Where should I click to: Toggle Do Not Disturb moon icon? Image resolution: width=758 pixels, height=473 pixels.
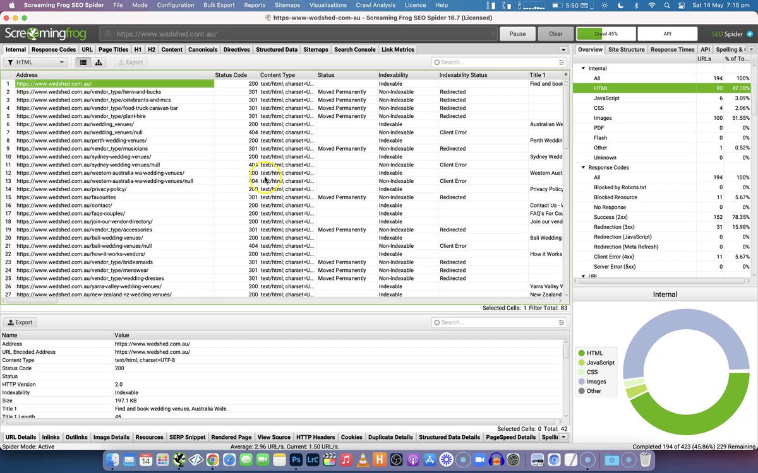point(620,5)
